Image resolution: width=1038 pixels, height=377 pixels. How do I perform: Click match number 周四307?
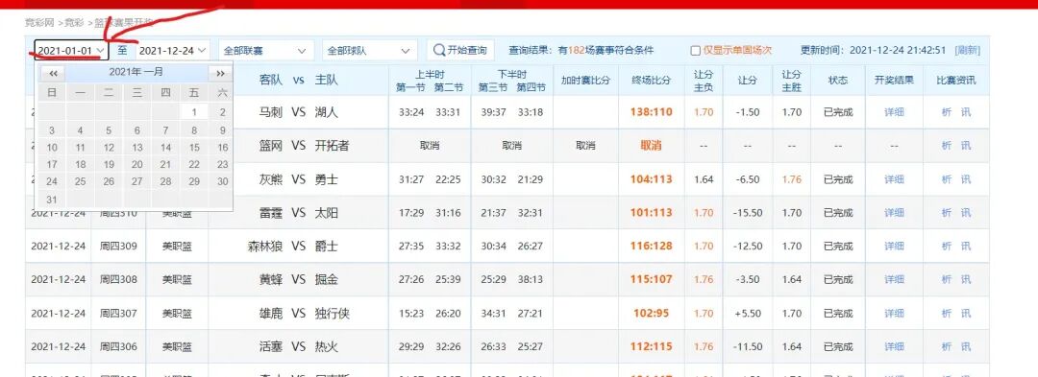[118, 313]
